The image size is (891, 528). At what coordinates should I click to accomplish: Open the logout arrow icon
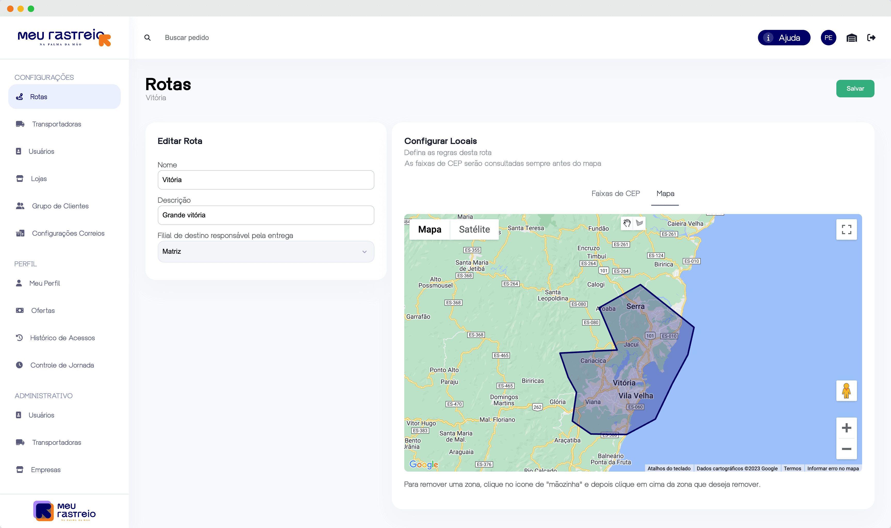coord(871,37)
